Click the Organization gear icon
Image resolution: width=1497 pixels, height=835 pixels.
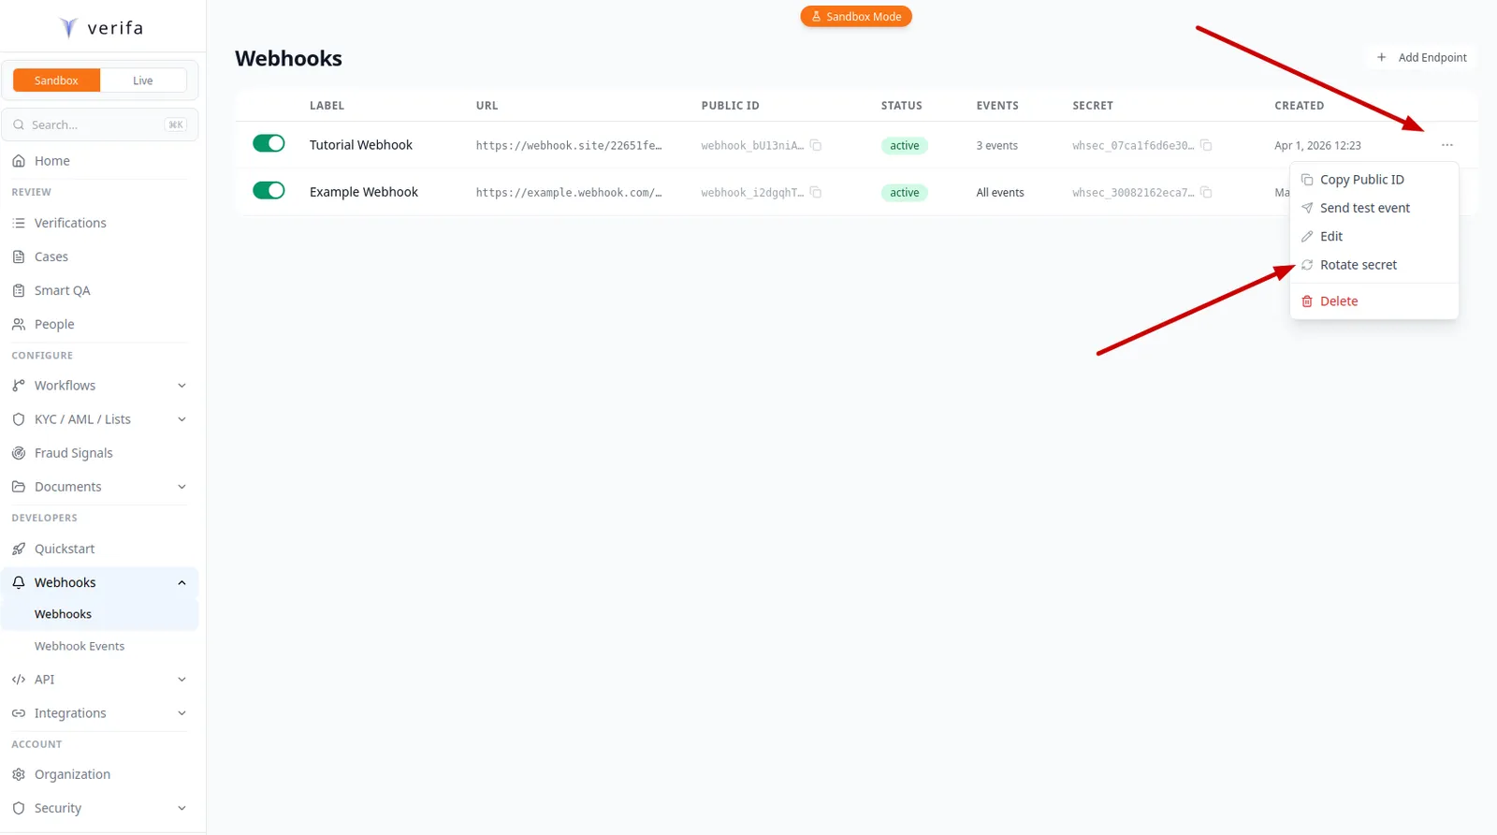(19, 774)
